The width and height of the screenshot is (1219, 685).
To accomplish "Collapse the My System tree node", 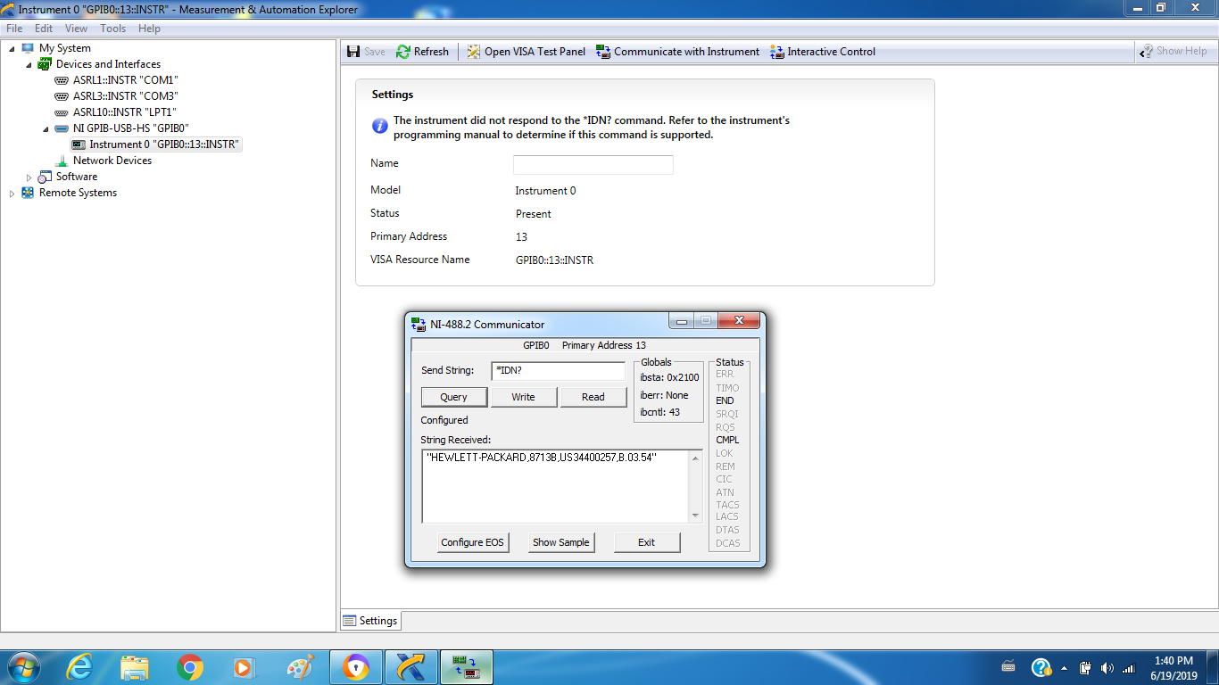I will coord(12,48).
